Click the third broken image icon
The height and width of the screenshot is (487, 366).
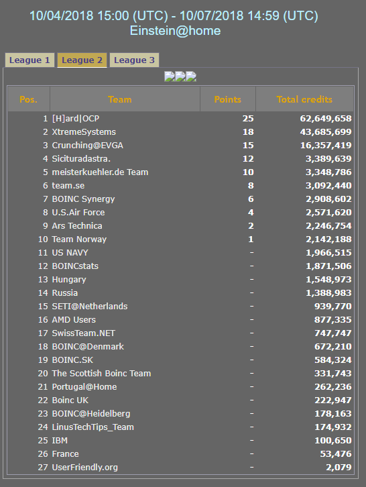coord(191,76)
